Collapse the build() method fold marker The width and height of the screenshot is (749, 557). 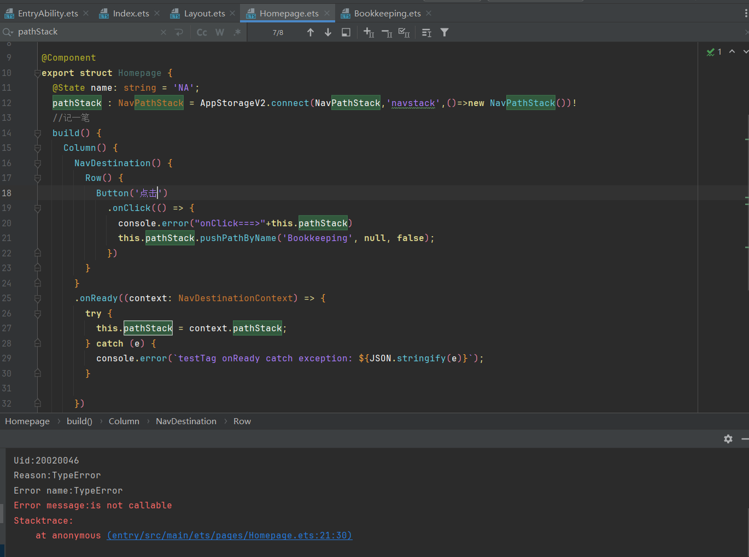coord(38,133)
